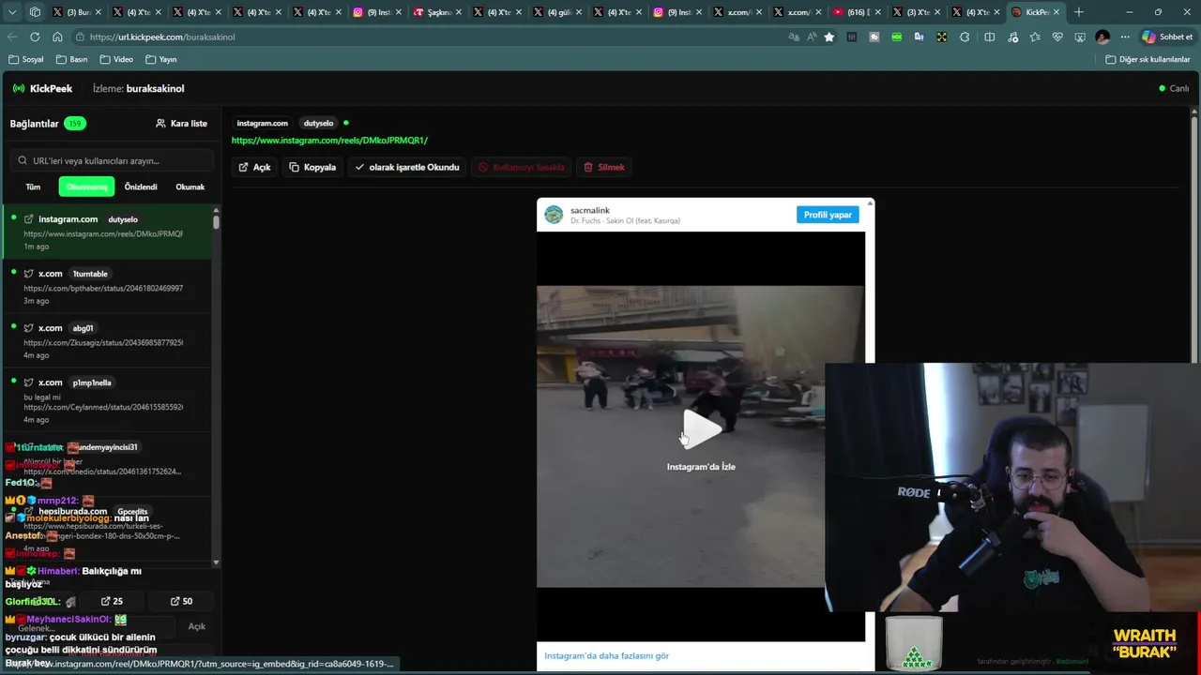Open the green Instagram reels URL
Image resolution: width=1201 pixels, height=675 pixels.
point(329,141)
